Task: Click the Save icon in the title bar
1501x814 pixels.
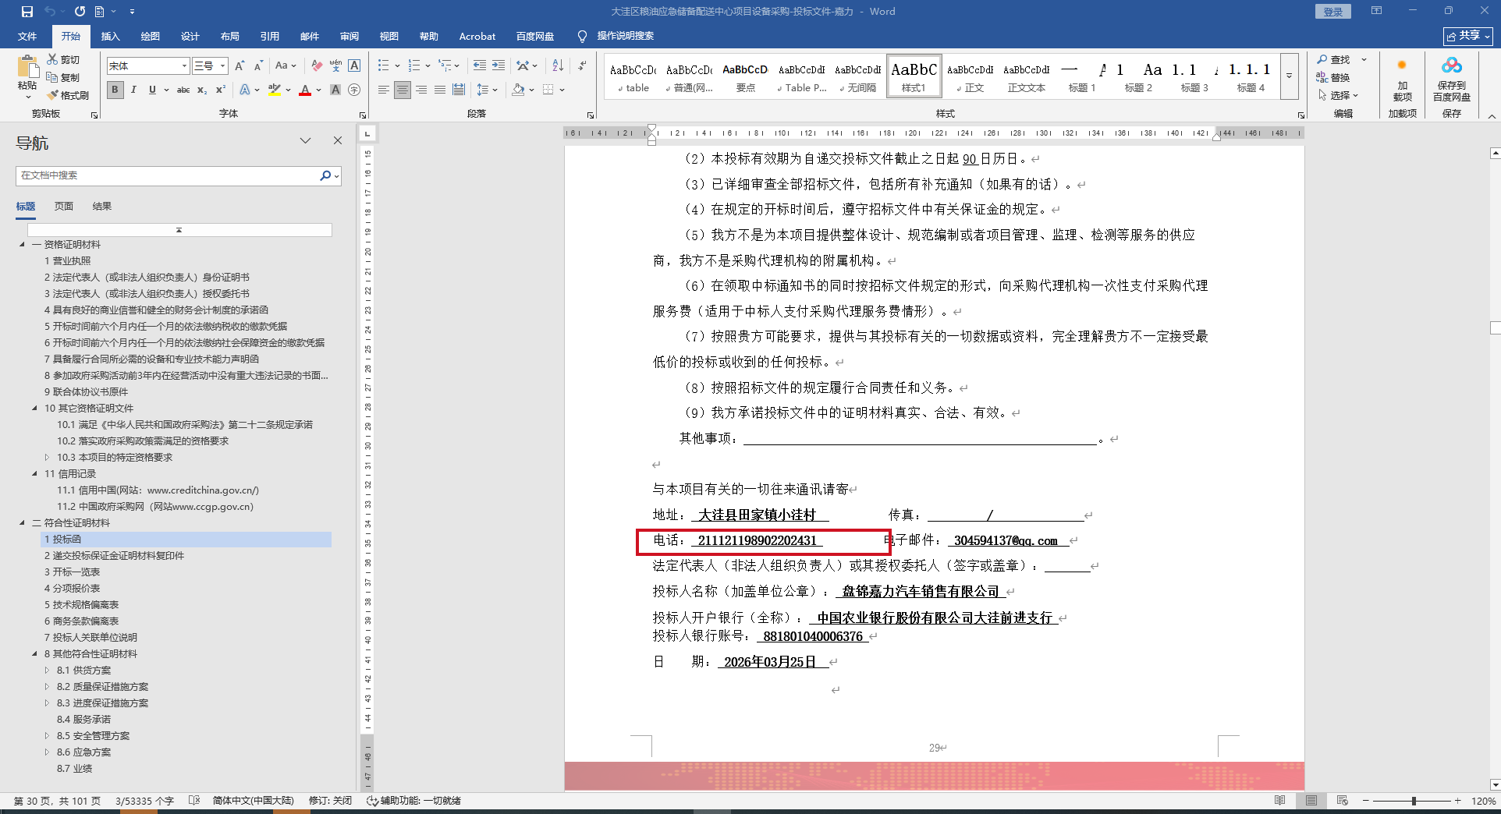Action: pyautogui.click(x=27, y=12)
